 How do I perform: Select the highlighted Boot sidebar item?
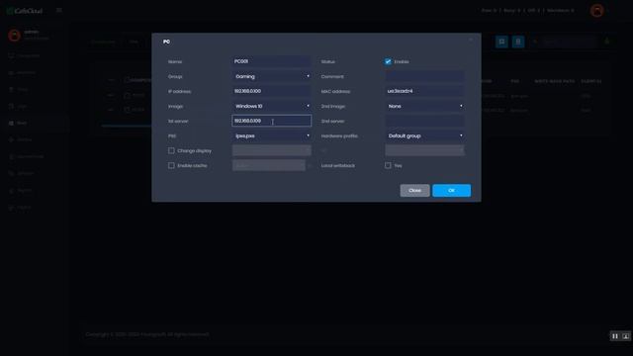click(35, 123)
